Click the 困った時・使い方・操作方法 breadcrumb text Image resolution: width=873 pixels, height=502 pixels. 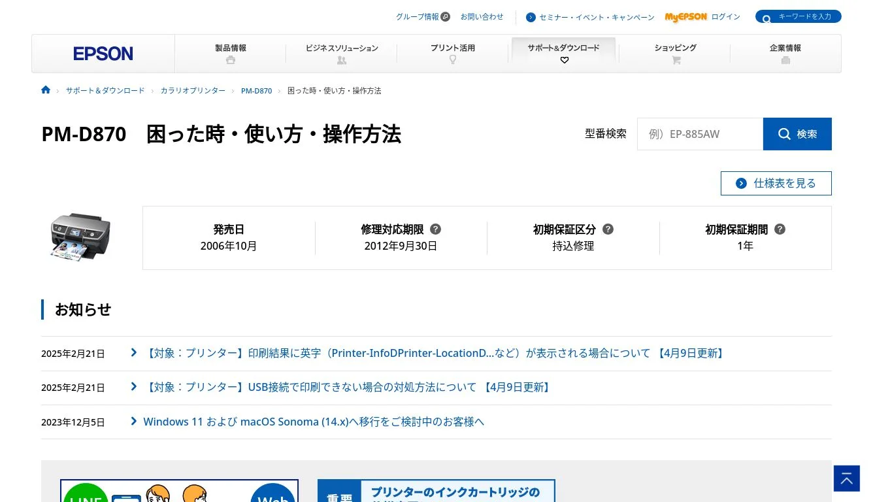click(x=334, y=91)
